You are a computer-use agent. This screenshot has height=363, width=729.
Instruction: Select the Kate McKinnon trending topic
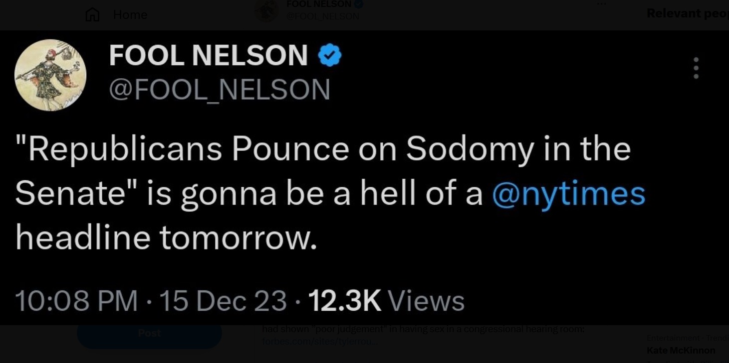(681, 350)
